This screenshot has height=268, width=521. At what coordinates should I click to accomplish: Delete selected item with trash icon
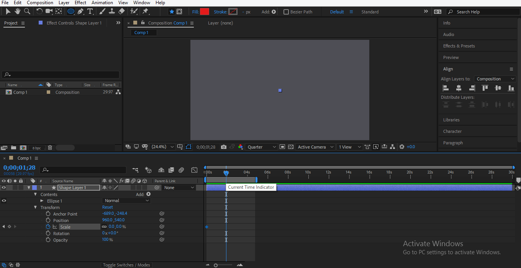pyautogui.click(x=50, y=147)
